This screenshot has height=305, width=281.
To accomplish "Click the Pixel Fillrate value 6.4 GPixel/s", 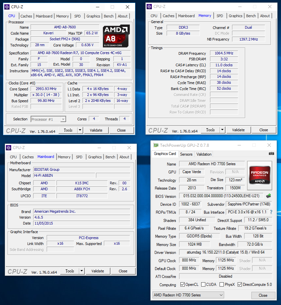I will point(194,228).
